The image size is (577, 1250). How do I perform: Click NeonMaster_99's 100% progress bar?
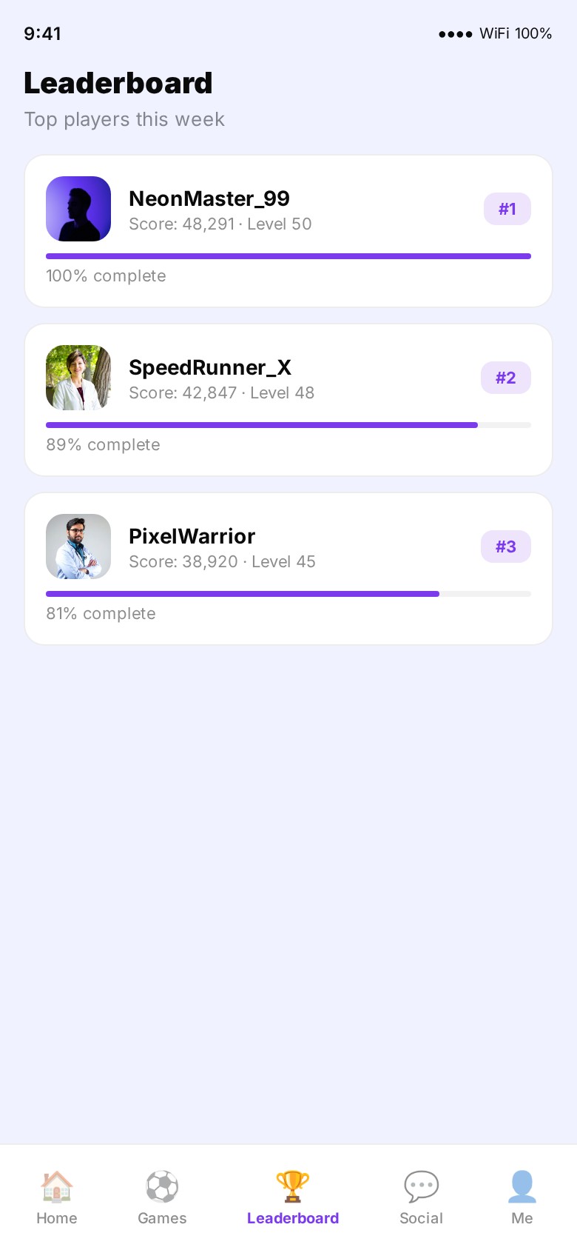pos(288,256)
